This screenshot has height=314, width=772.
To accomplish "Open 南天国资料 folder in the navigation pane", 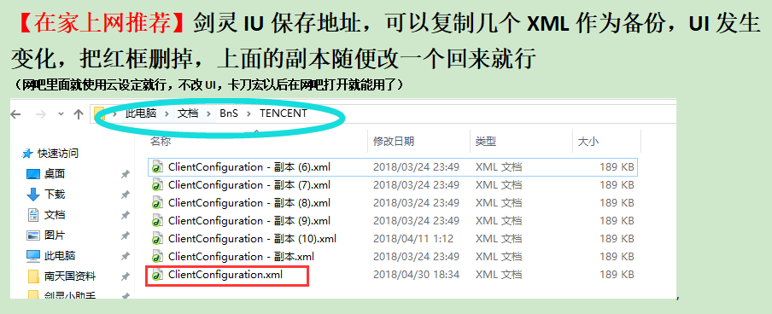I will [x=70, y=276].
